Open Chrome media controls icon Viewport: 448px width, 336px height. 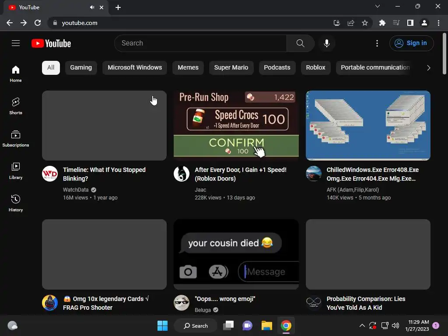396,23
